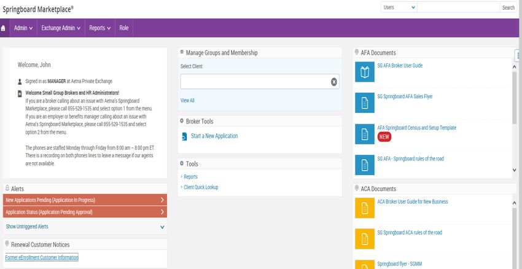Viewport: 522px width, 269px height.
Task: Click the ACA Documents scrollbar
Action: 515,238
